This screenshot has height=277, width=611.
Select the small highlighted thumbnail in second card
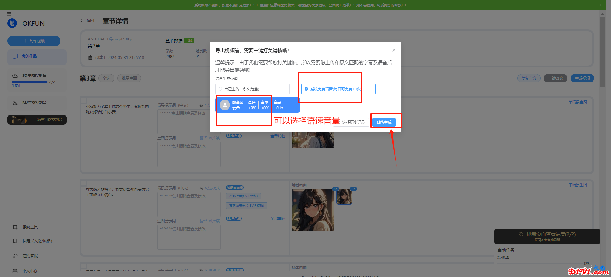(x=344, y=197)
